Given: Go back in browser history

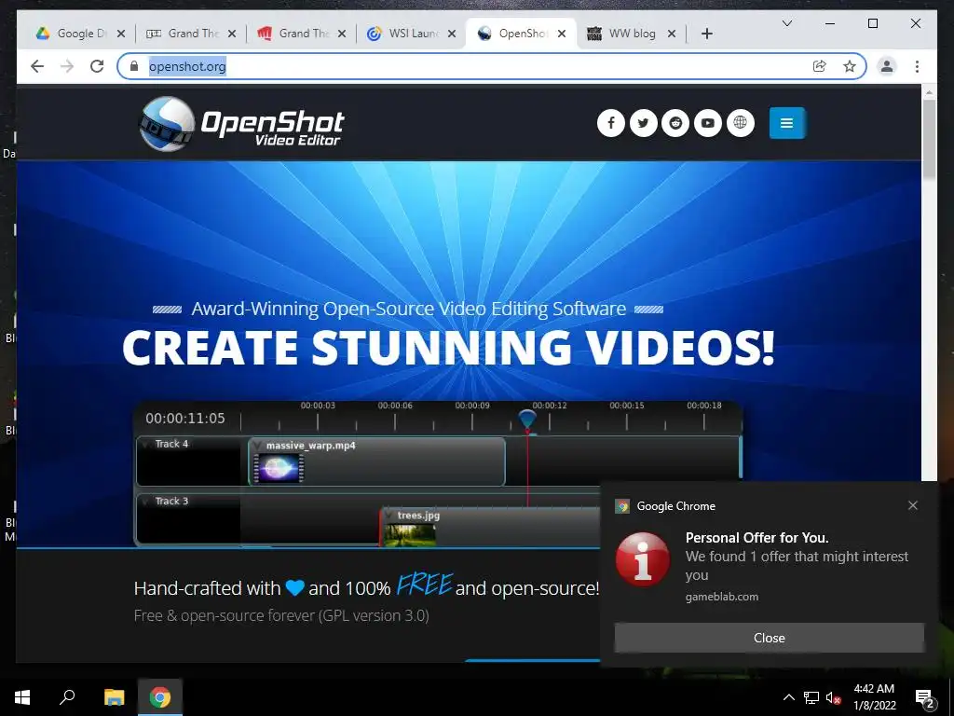Looking at the screenshot, I should pos(37,66).
